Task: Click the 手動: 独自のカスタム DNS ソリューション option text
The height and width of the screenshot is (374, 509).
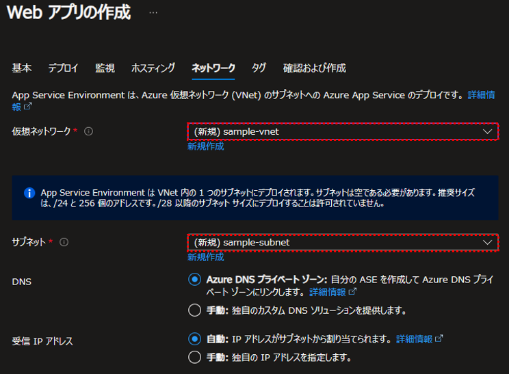Action: click(x=306, y=310)
